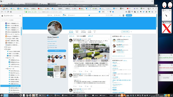
Task: Open the profile three-dots more menu
Action: pos(131,32)
